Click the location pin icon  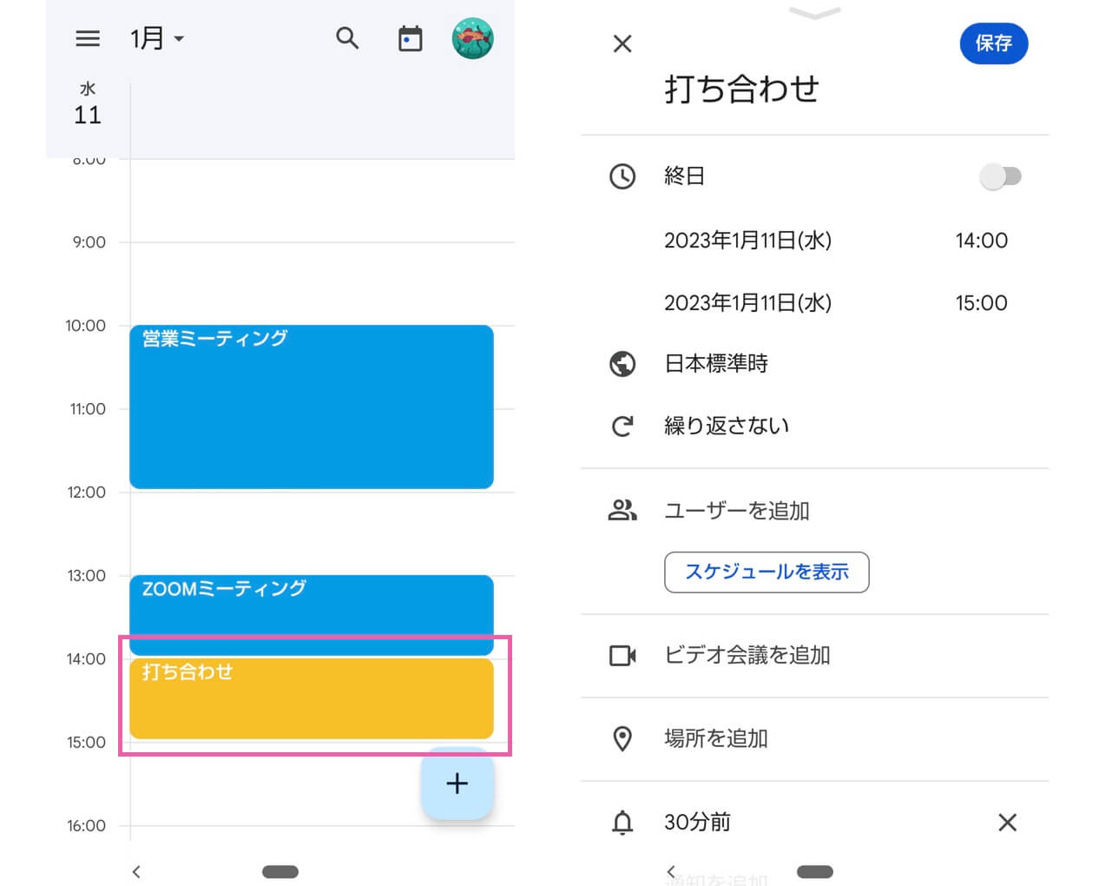point(622,738)
